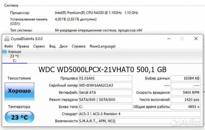Click the Скорость вращения label
This screenshot has width=205, height=130.
tap(153, 92)
